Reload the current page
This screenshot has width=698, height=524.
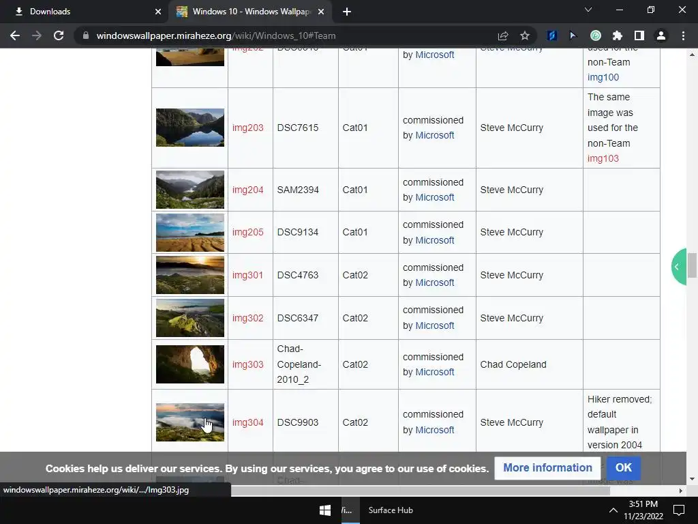[x=59, y=35]
